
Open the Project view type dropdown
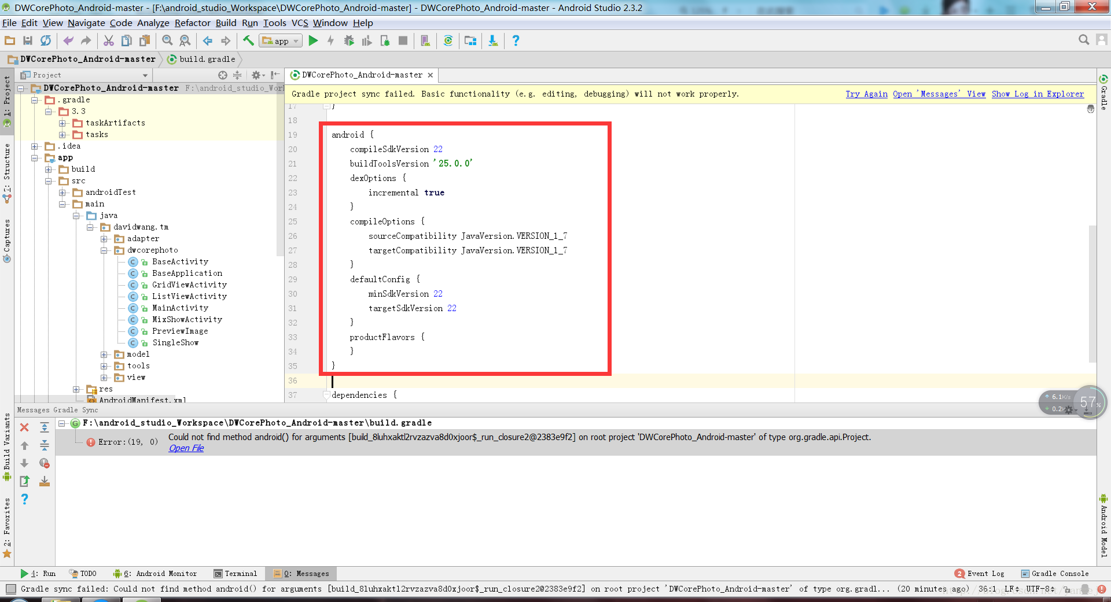[84, 75]
